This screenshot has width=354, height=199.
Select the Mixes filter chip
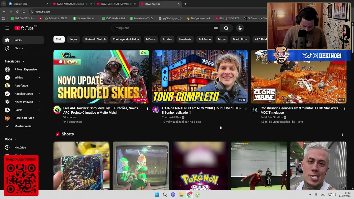(x=222, y=39)
